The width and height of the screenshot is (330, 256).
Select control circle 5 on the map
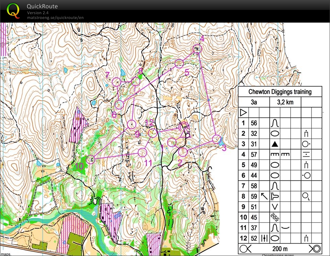179,63
